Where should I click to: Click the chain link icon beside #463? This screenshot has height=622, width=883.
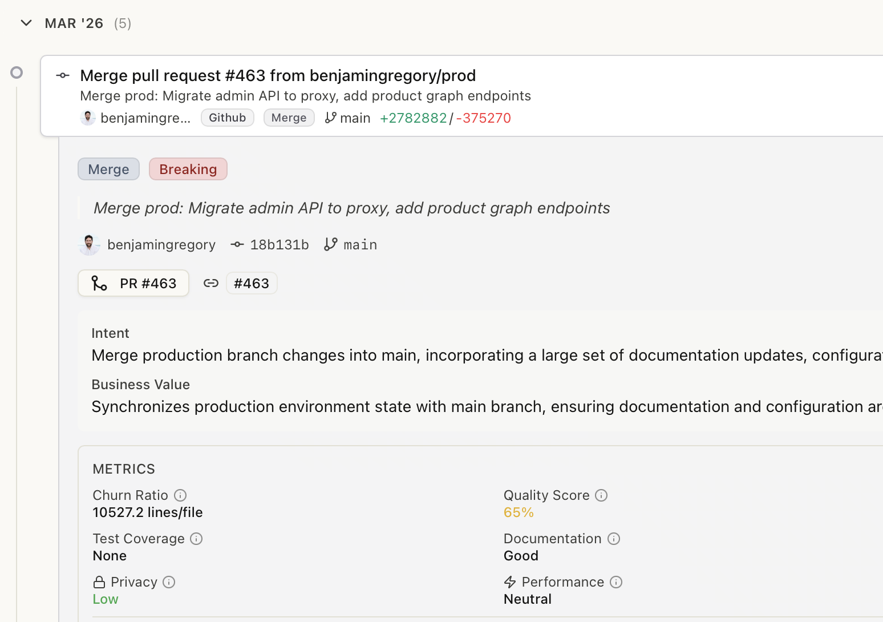point(211,283)
